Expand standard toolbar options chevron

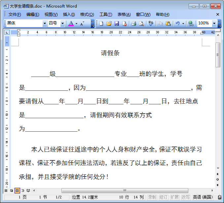point(220,23)
